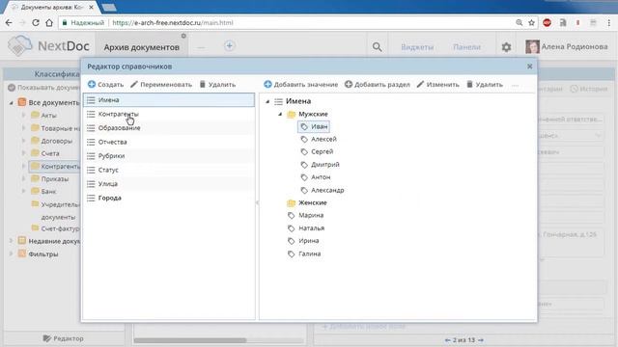The width and height of the screenshot is (618, 347).
Task: Select the Мужские folder
Action: pos(313,114)
